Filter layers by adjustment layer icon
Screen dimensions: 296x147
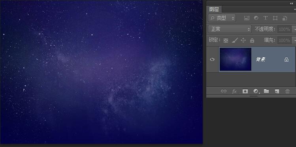pyautogui.click(x=256, y=18)
